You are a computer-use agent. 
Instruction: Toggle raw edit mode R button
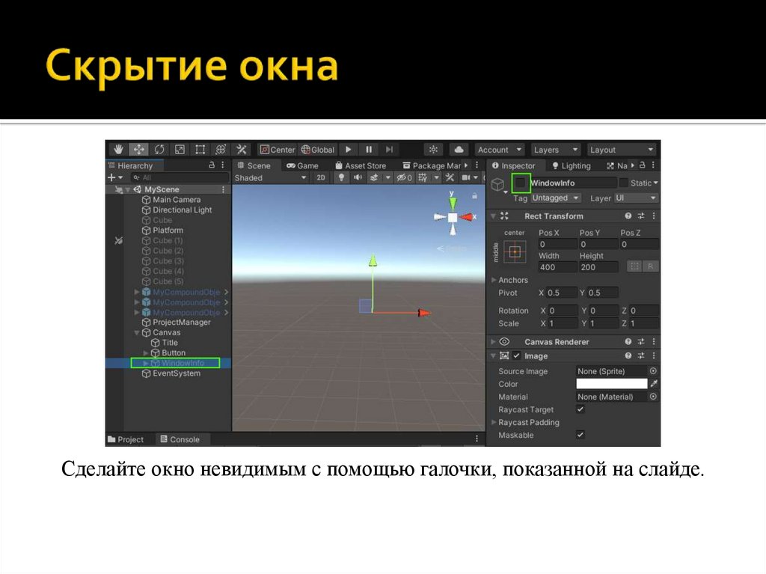651,266
